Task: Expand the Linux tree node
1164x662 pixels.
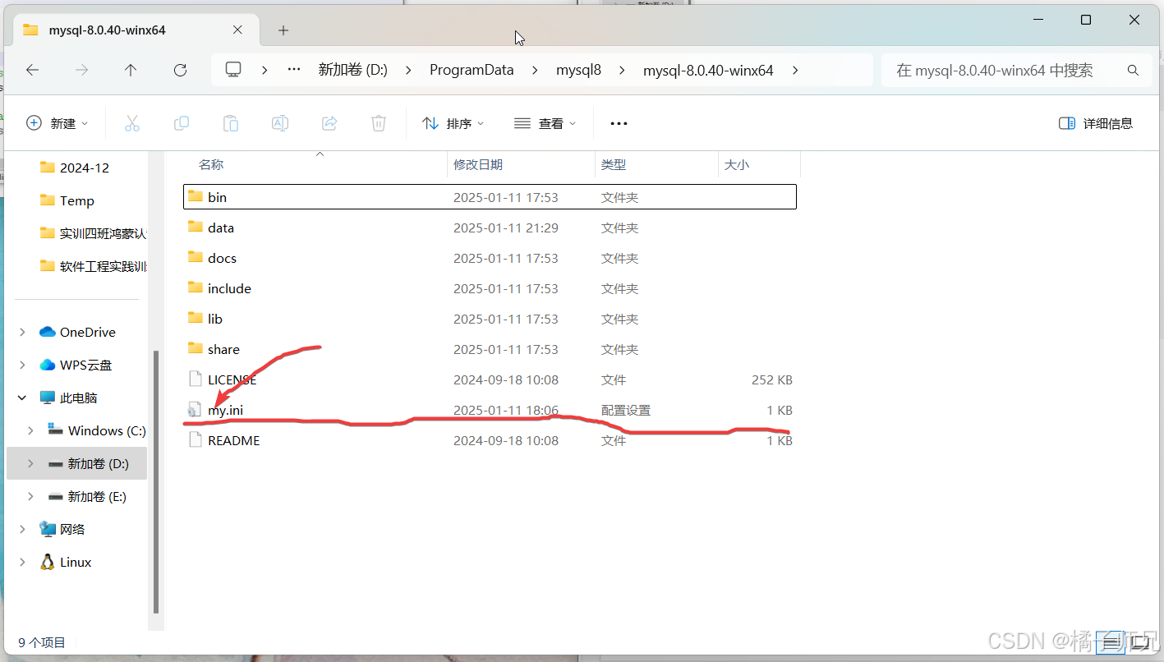Action: [x=23, y=562]
